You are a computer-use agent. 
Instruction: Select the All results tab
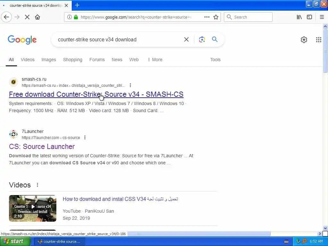point(11,60)
